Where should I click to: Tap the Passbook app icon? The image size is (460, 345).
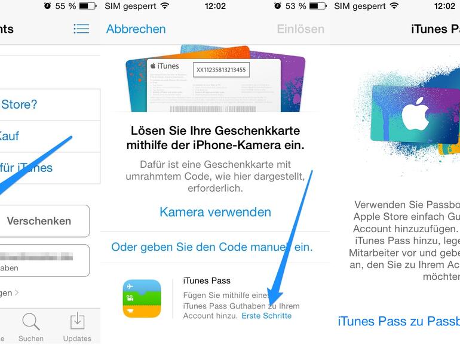pyautogui.click(x=142, y=298)
